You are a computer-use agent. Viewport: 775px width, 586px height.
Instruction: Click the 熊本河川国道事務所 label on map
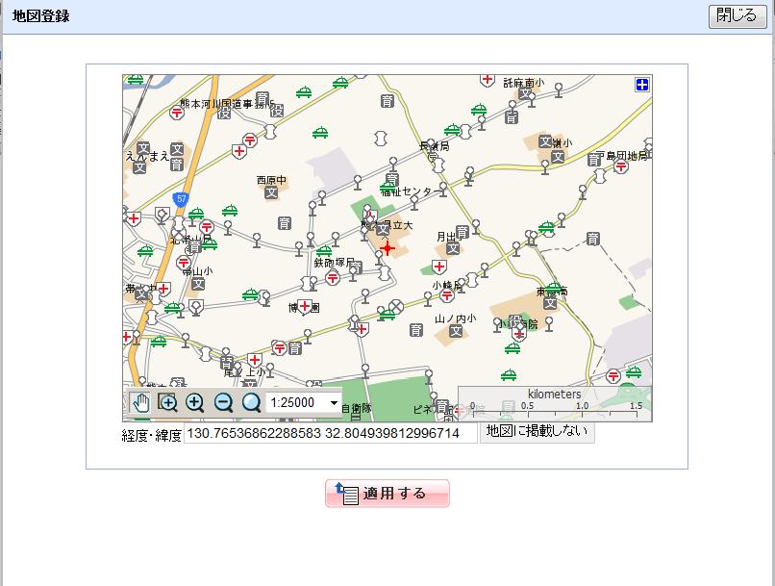(x=228, y=104)
